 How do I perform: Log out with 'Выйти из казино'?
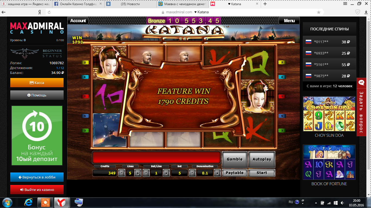(37, 190)
